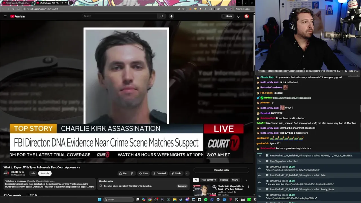Open a new browser tab
Screen dimensions: 361x203
(x=71, y=3)
